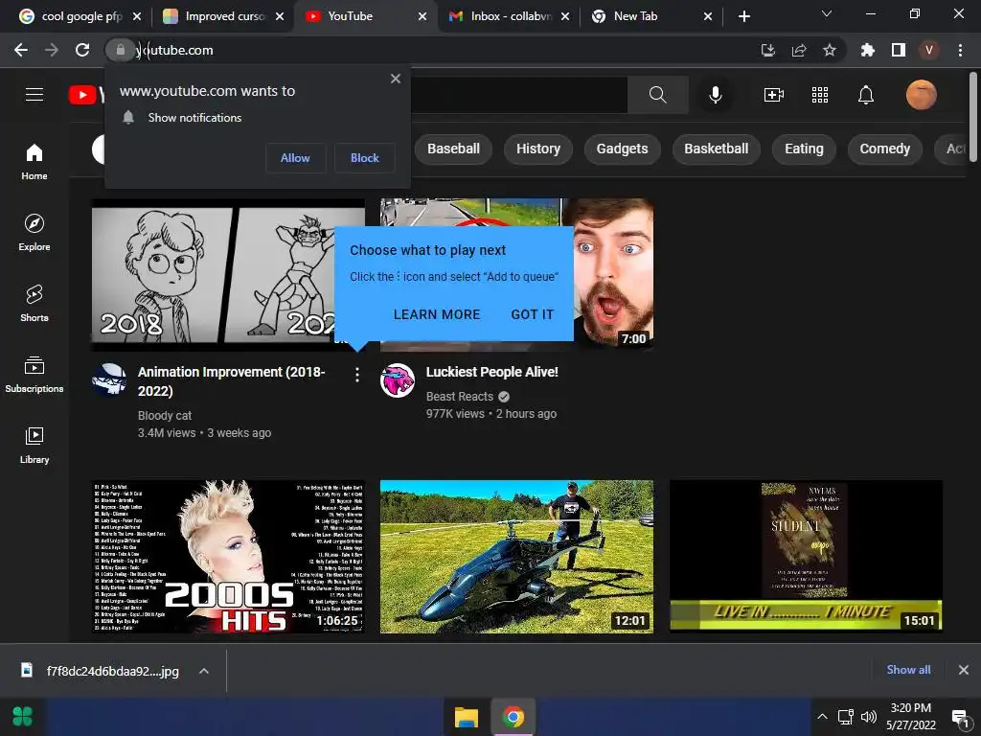Click the YouTube search input field
Image resolution: width=981 pixels, height=736 pixels.
tap(519, 95)
